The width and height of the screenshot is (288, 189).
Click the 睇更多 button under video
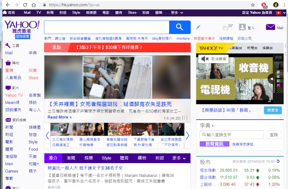(273, 110)
